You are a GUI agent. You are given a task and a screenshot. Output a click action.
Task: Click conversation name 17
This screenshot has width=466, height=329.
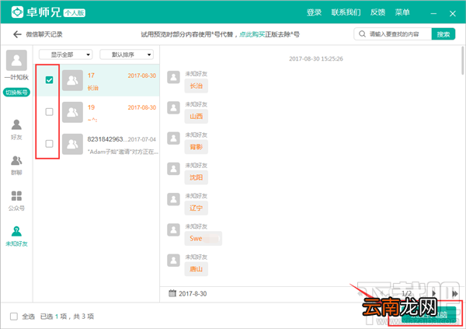point(91,75)
